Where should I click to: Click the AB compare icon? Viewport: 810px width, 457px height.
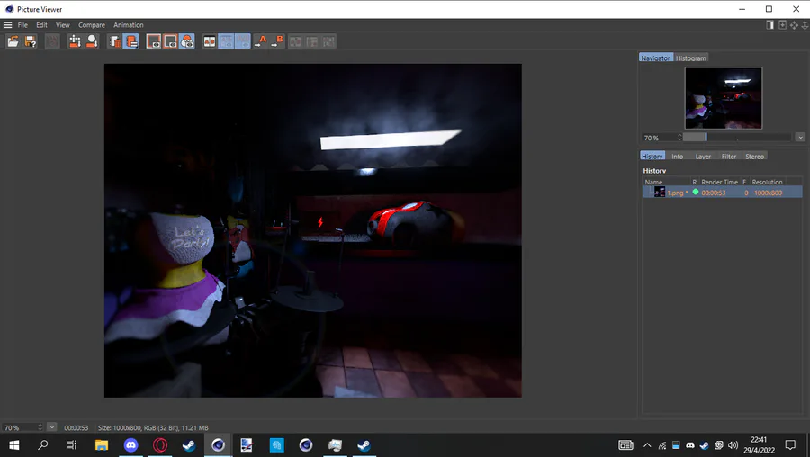pyautogui.click(x=209, y=41)
